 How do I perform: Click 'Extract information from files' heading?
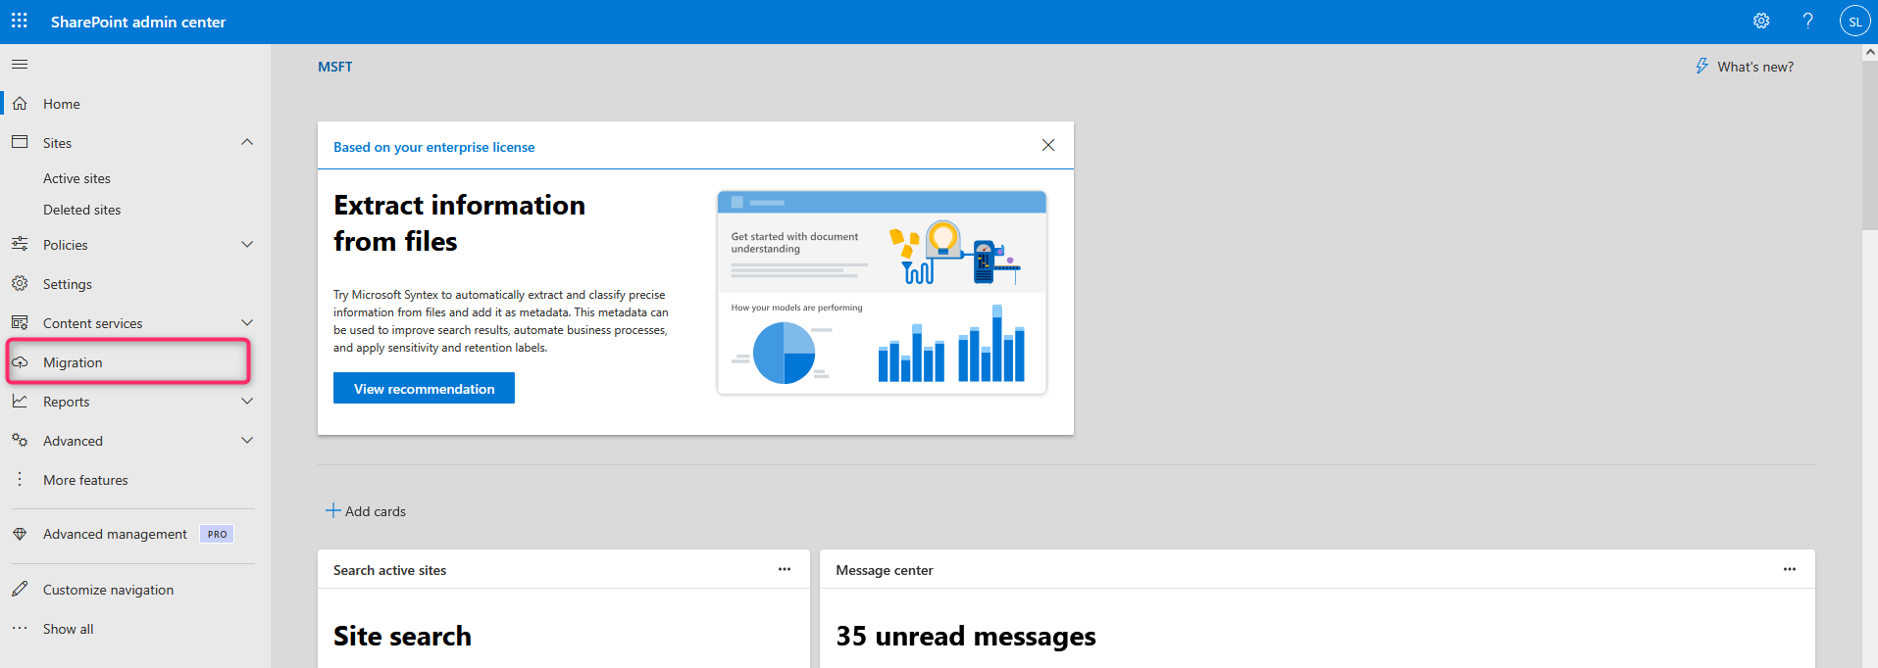[x=459, y=222]
